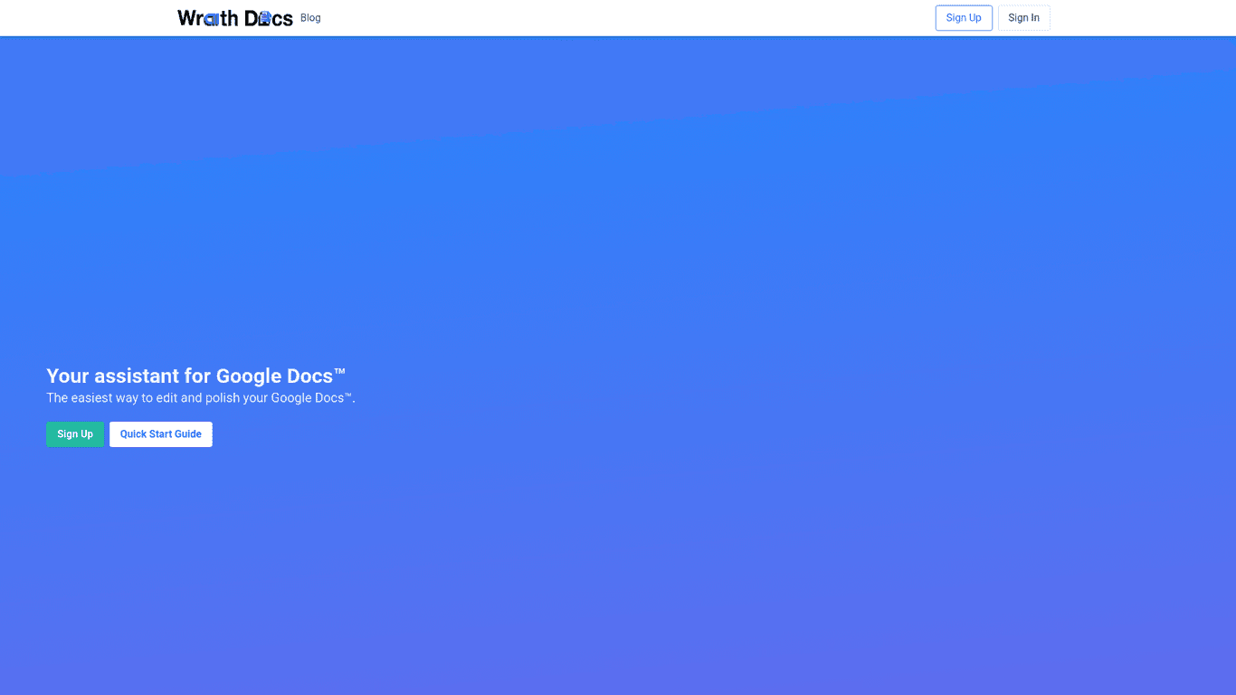Click the word "Guide" on the white button

187,434
